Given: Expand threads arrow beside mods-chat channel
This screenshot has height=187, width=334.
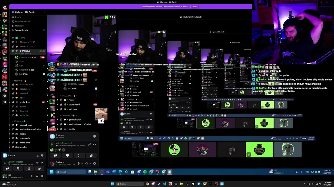Looking at the screenshot, I should [x=10, y=143].
